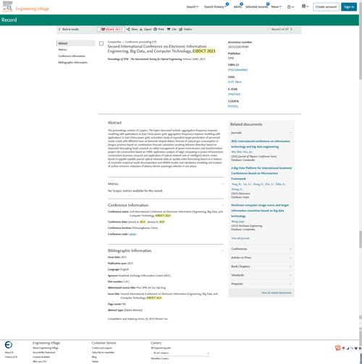Screen dimensions: 362x364
Task: Select Bibliographic Information in sidebar
Action: pos(72,62)
